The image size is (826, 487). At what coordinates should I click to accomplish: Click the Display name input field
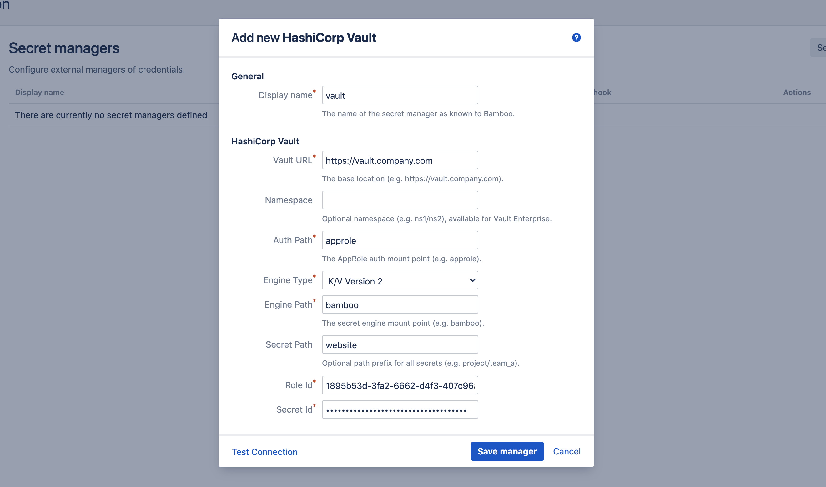click(400, 95)
